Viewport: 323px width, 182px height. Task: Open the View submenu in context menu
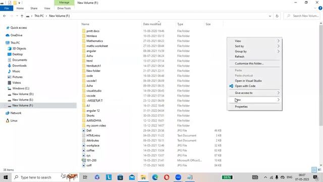click(x=254, y=41)
